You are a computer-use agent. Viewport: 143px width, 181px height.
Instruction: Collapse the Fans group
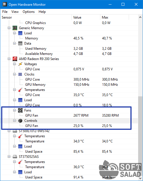click(14, 110)
